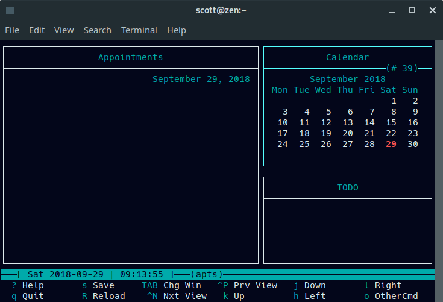
Task: Open the Search menu
Action: tap(97, 30)
